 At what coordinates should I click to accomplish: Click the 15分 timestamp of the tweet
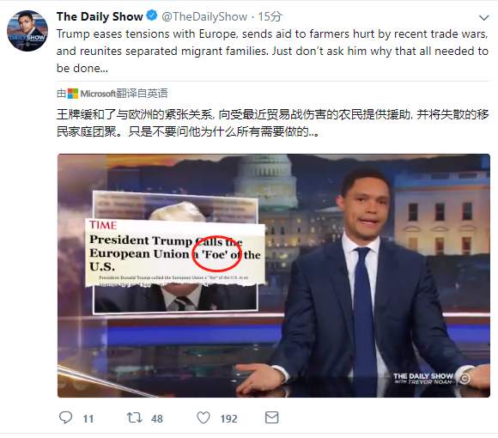pos(270,16)
